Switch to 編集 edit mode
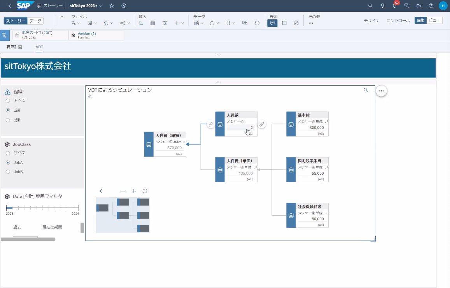The image size is (450, 288). (x=420, y=20)
